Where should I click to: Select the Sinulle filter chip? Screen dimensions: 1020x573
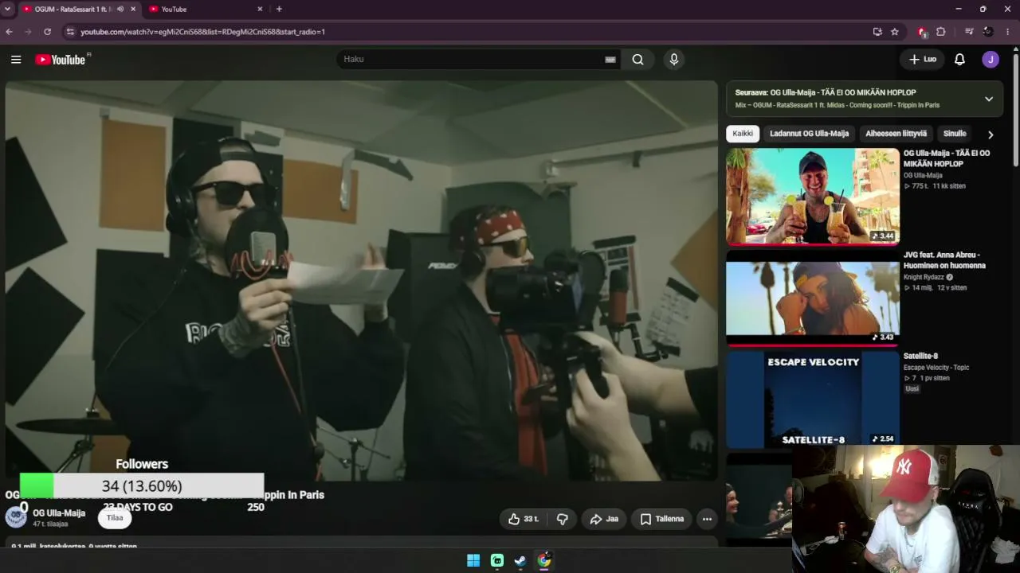[x=955, y=134]
